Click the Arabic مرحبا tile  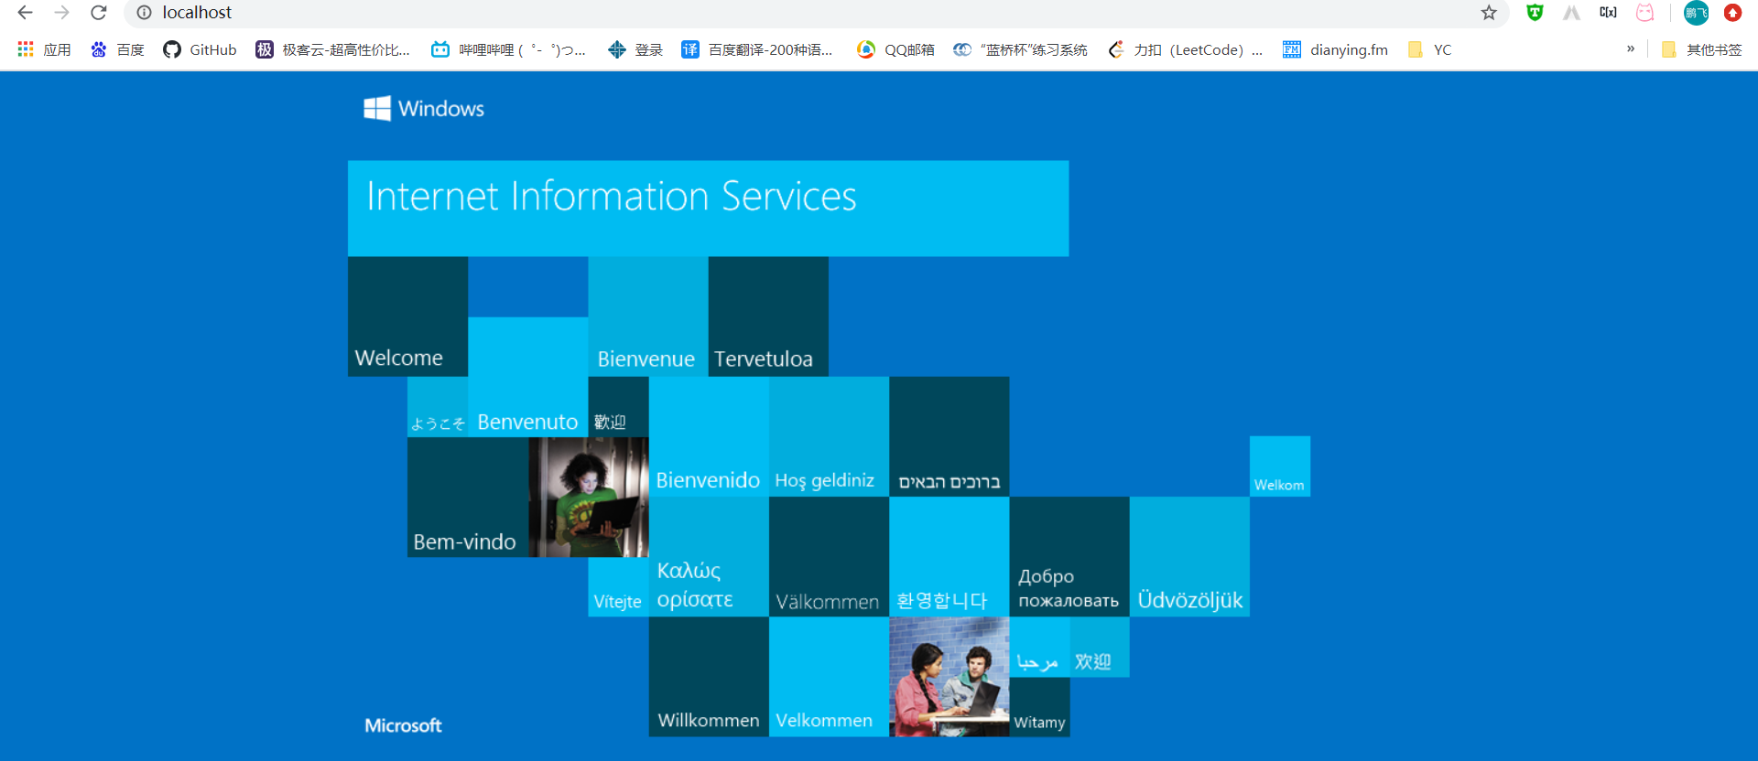pos(1039,647)
